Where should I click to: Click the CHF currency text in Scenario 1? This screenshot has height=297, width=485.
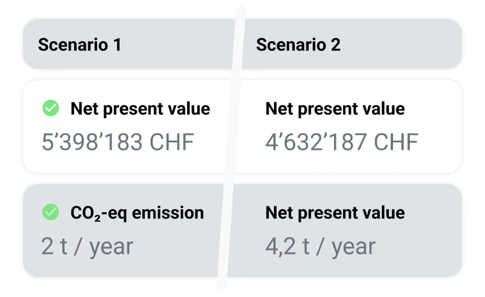(172, 142)
